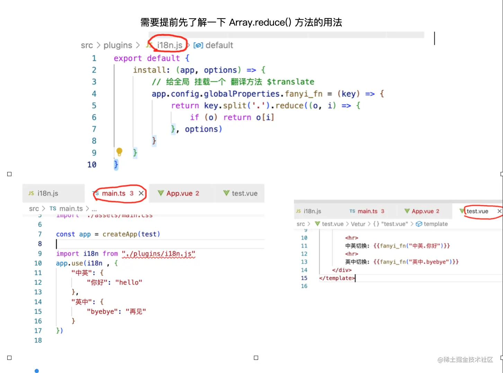Select the circled test.vue tab in the test.vue editor
The image size is (503, 373).
click(x=477, y=211)
